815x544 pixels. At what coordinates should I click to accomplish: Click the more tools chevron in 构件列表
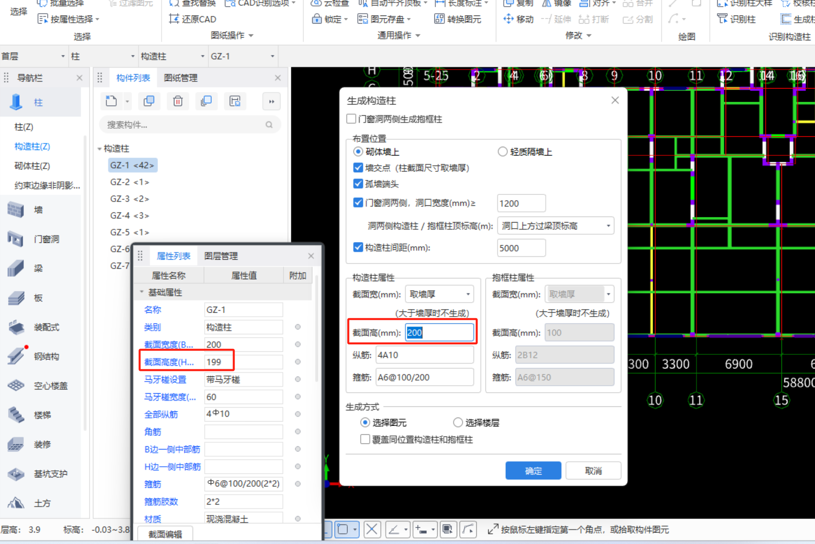pyautogui.click(x=272, y=101)
